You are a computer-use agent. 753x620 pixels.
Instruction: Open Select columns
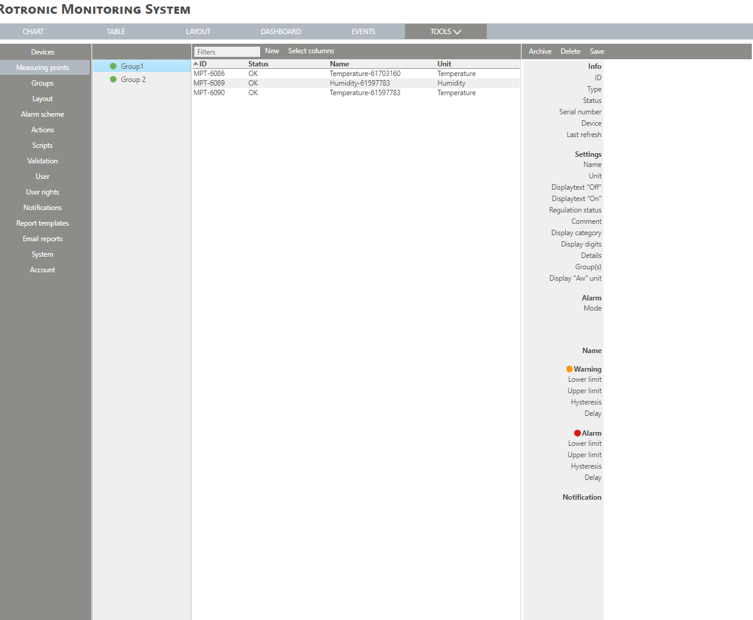pos(311,51)
